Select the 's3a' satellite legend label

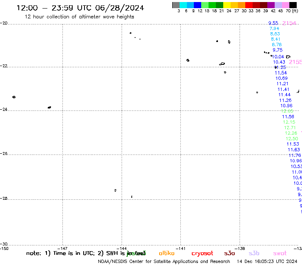point(229,253)
